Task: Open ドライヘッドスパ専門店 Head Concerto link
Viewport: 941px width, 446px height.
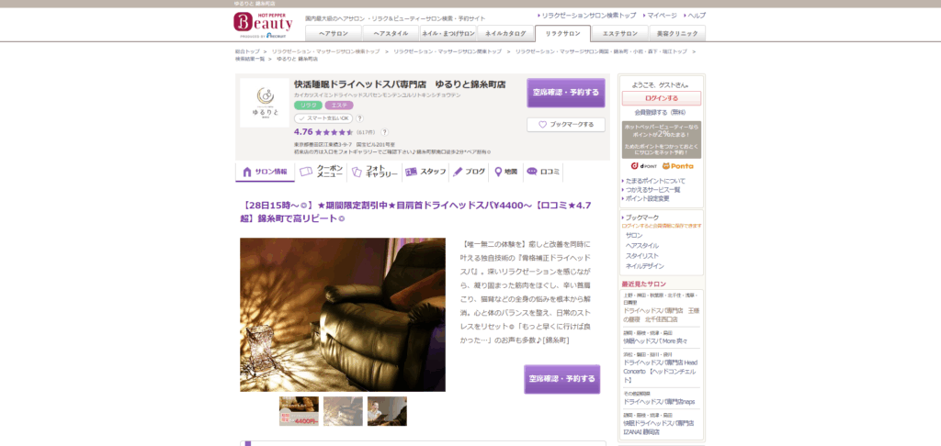Action: point(660,371)
